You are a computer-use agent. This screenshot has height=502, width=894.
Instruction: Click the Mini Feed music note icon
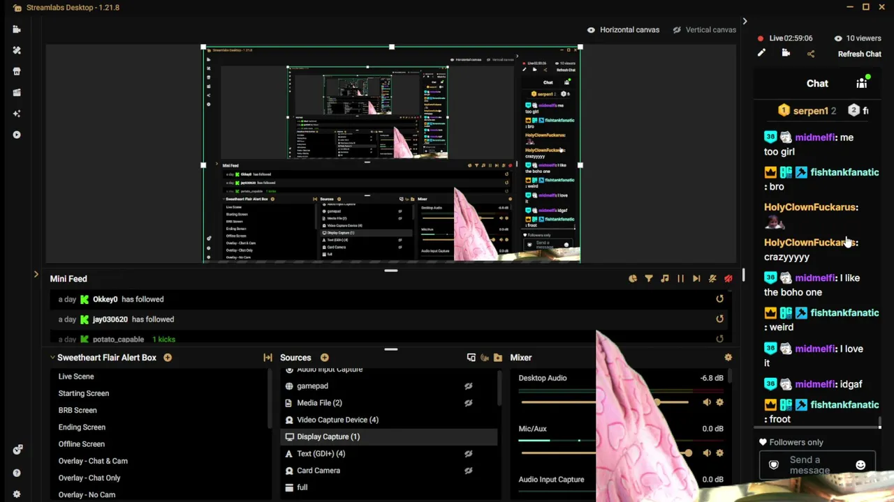665,279
